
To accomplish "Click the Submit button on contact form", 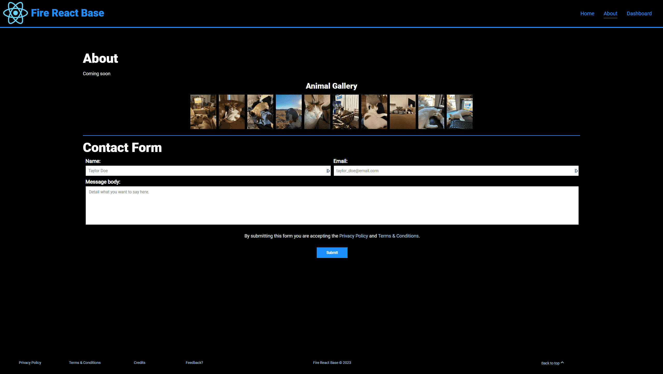I will coord(331,252).
